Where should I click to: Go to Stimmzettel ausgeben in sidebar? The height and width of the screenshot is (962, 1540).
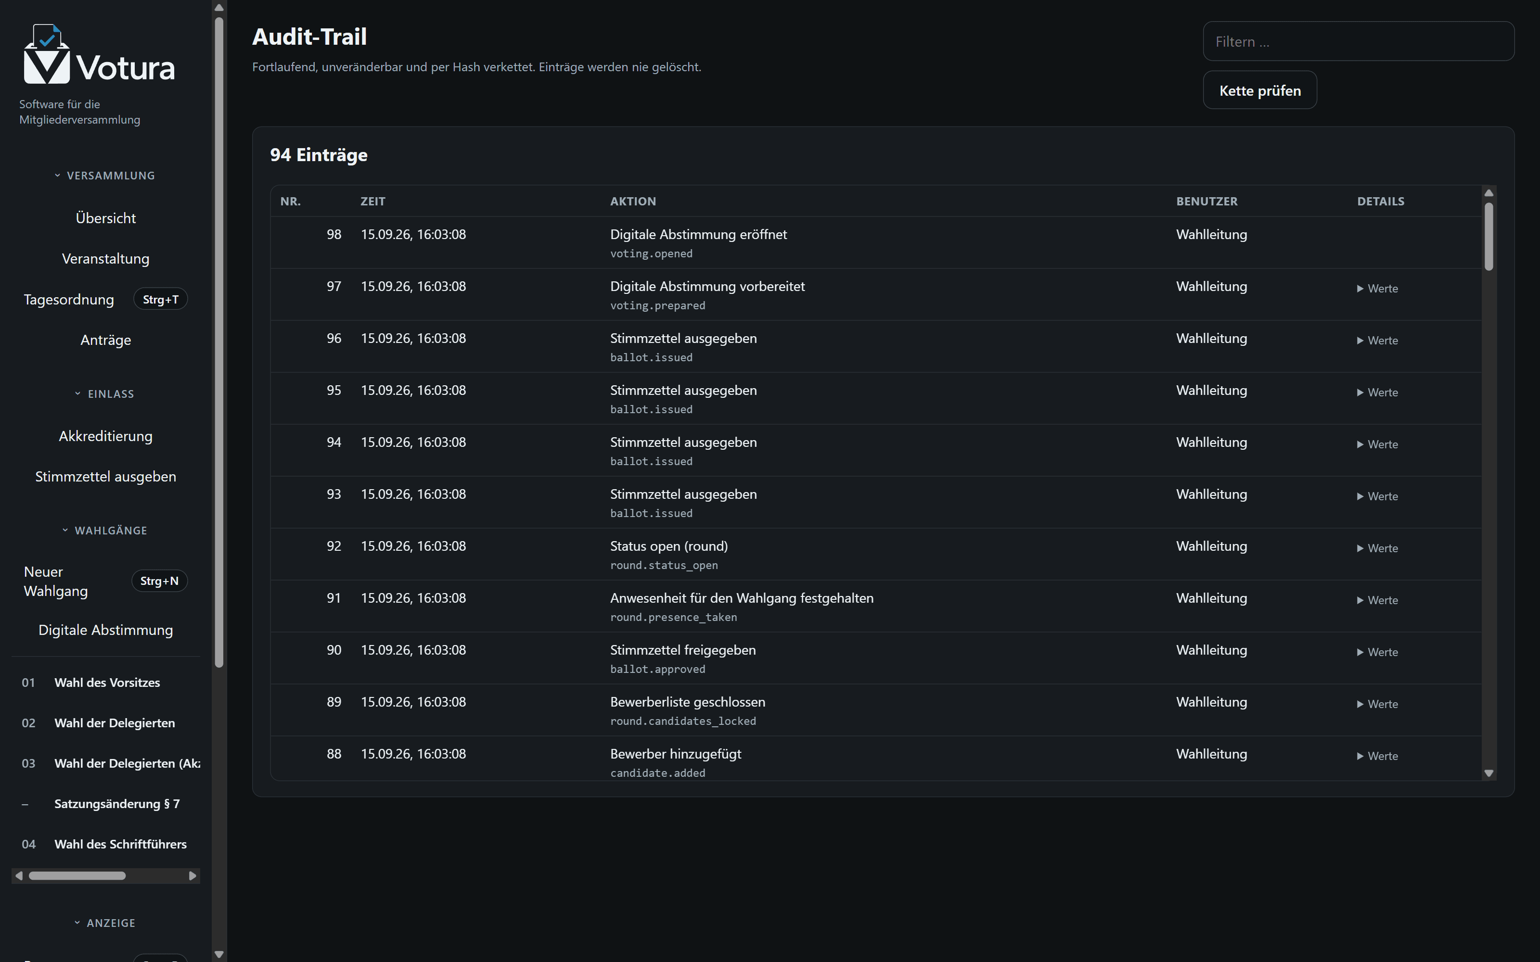point(106,477)
